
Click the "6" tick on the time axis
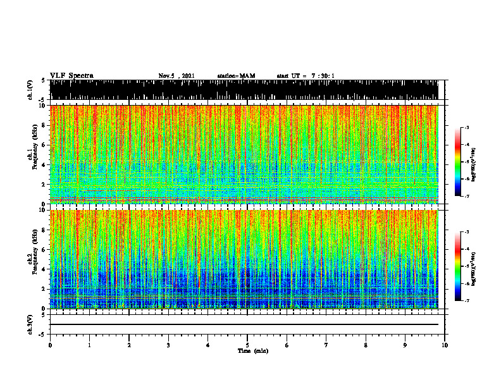(287, 345)
